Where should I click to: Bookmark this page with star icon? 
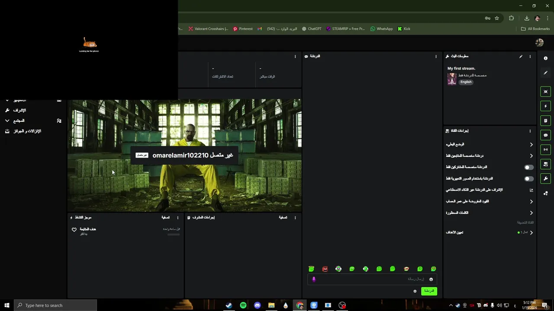coord(497,18)
